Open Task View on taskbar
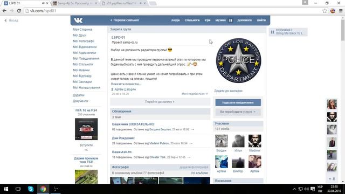The image size is (345, 194). pyautogui.click(x=18, y=189)
